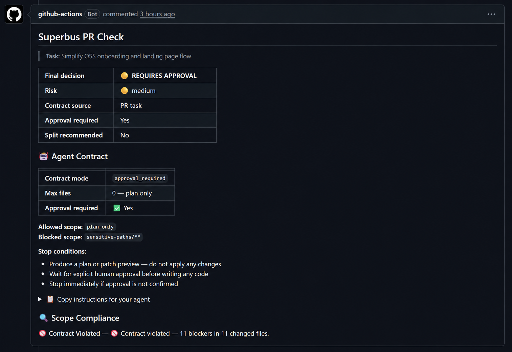Click the Task: Simplify OSS onboarding quote
This screenshot has height=352, width=512.
(118, 56)
